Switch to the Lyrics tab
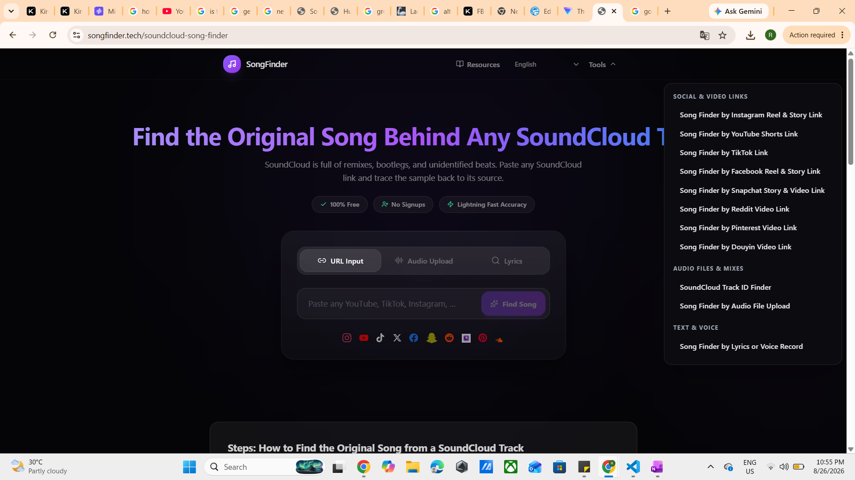855x480 pixels. point(507,261)
